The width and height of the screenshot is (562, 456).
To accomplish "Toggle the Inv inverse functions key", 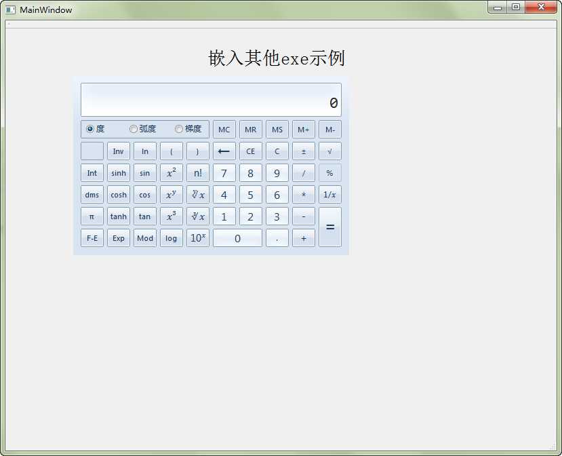I will click(119, 151).
